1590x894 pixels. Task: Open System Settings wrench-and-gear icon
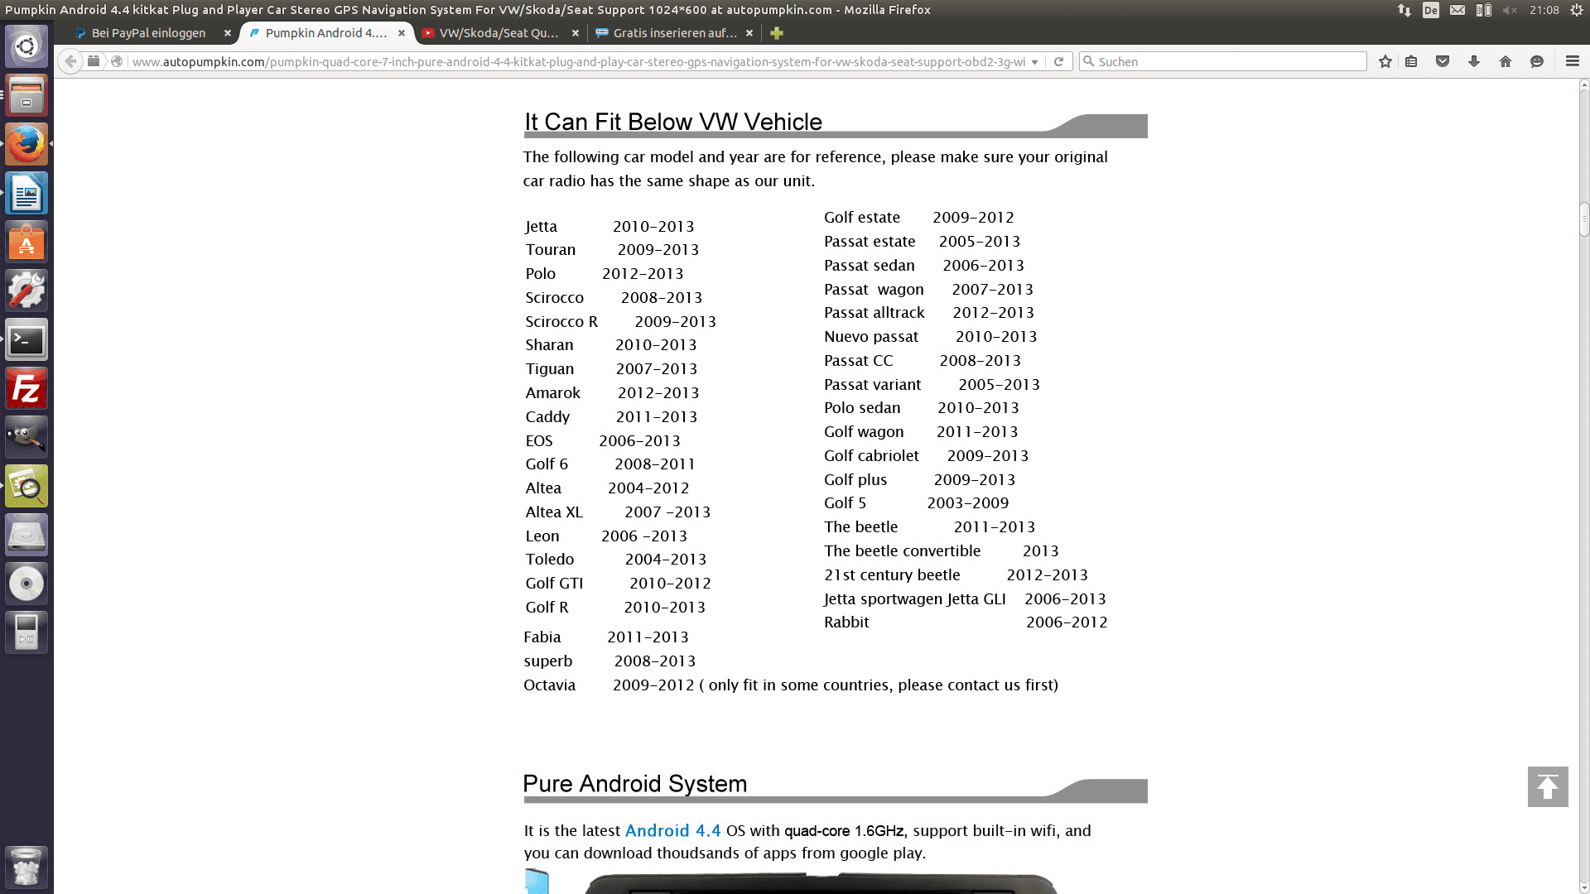click(x=26, y=291)
